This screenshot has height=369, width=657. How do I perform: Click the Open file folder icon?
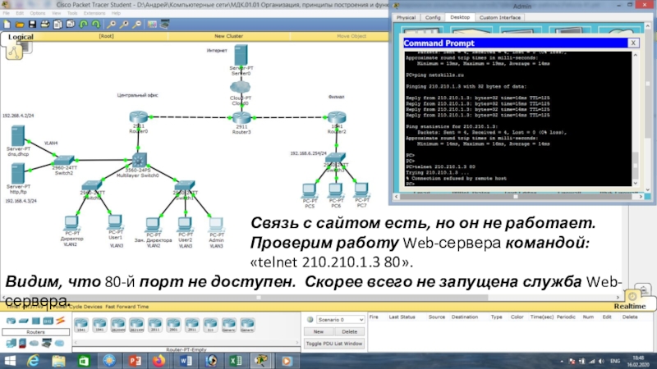click(19, 25)
